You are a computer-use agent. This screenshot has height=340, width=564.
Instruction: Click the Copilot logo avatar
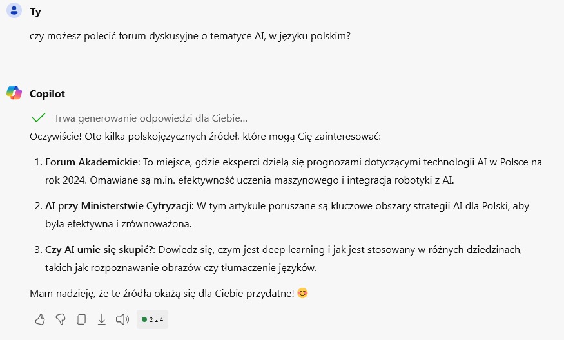point(14,93)
